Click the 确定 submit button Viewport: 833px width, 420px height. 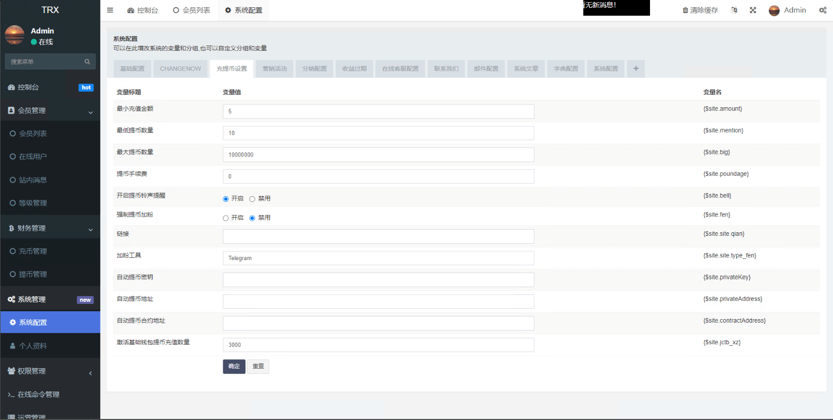(x=234, y=367)
